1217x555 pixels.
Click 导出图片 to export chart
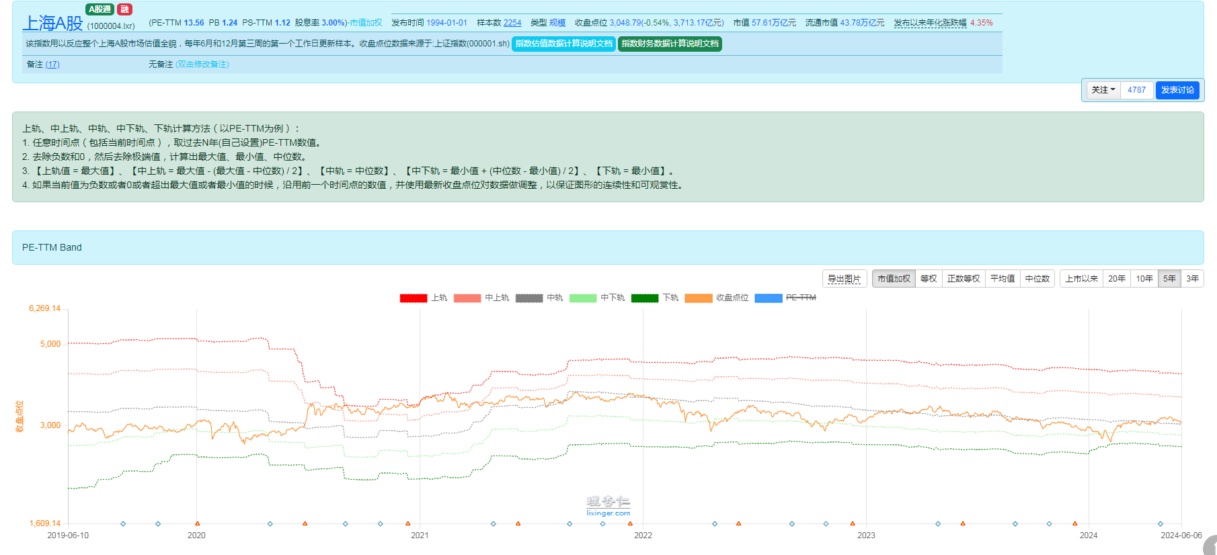point(844,279)
